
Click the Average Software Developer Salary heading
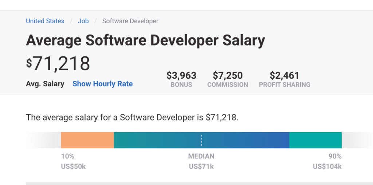click(x=145, y=40)
